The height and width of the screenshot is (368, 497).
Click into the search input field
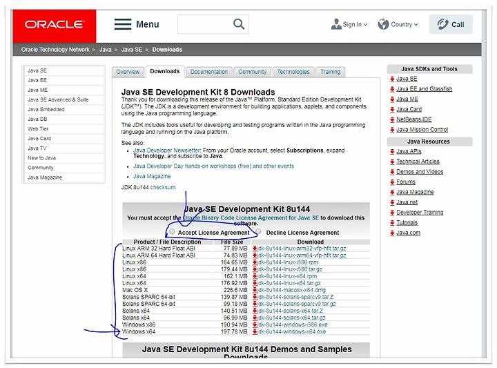point(205,24)
